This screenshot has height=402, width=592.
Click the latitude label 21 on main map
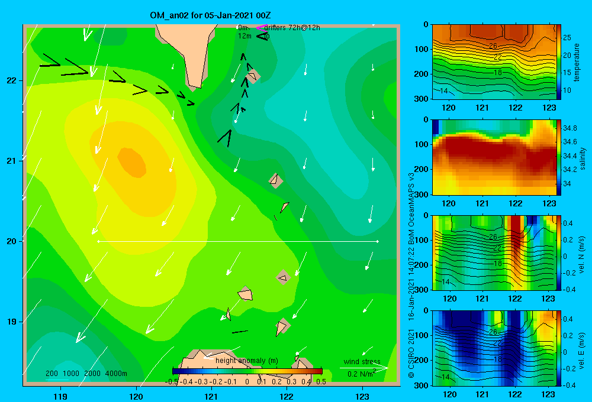click(11, 161)
